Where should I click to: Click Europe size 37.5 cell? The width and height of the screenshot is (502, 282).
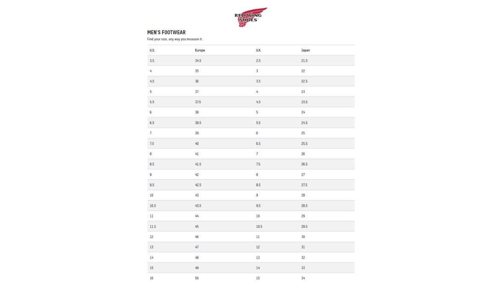(198, 102)
